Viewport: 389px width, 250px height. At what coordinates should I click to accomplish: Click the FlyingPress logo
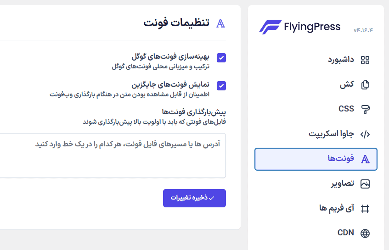pyautogui.click(x=300, y=27)
